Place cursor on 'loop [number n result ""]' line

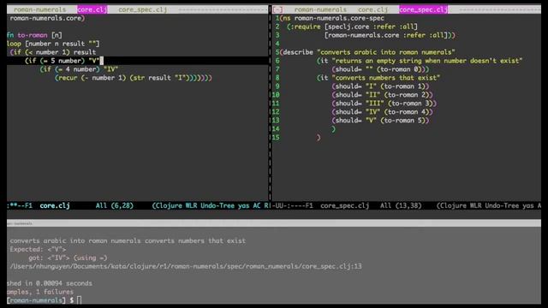53,44
